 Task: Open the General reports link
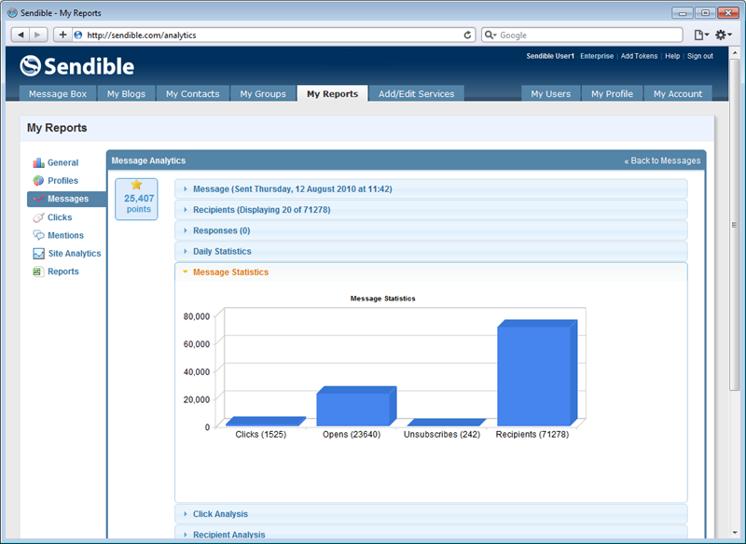click(x=62, y=162)
